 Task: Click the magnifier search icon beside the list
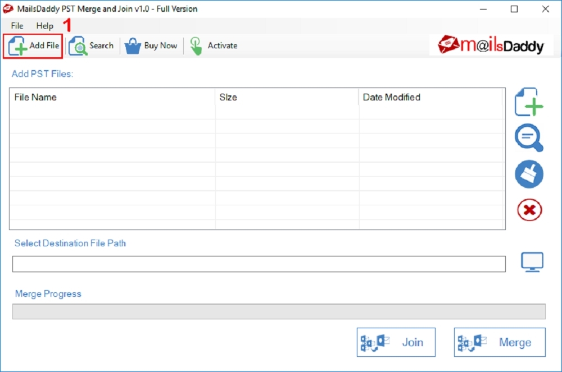(x=529, y=137)
